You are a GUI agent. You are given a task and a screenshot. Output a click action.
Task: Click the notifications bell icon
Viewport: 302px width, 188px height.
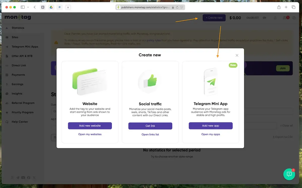[x=275, y=18]
